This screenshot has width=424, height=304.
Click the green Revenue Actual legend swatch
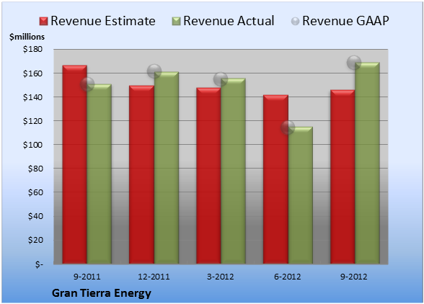[176, 22]
